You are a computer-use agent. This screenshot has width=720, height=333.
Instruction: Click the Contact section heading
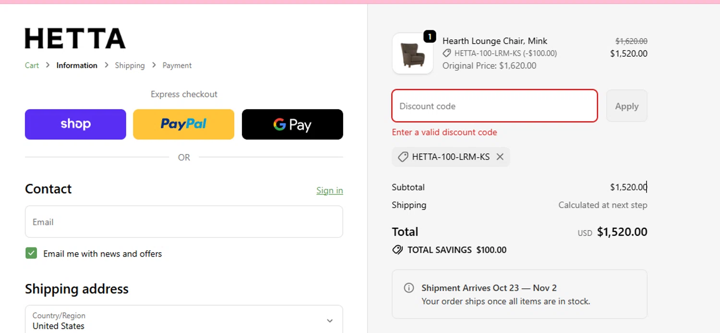pyautogui.click(x=48, y=189)
